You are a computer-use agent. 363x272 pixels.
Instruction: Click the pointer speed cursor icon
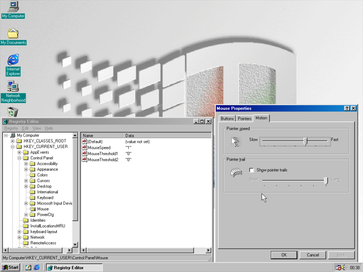coord(236,141)
